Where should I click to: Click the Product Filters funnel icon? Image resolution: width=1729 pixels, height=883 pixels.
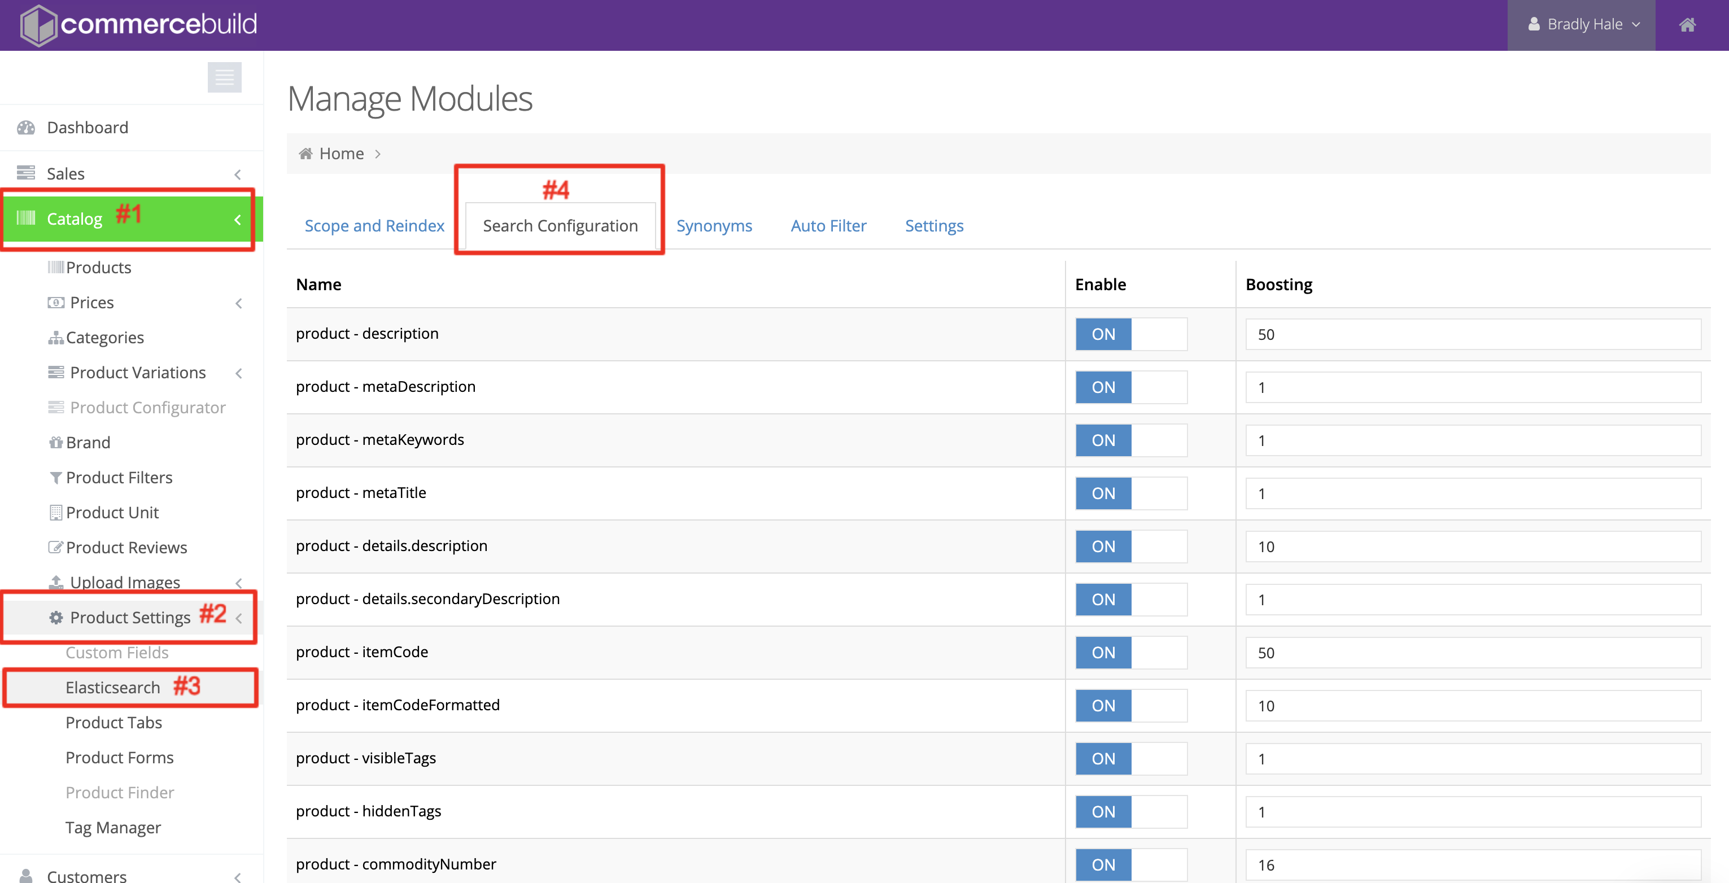(x=56, y=478)
